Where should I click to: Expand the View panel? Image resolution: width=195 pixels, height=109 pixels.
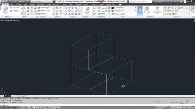(x=124, y=17)
